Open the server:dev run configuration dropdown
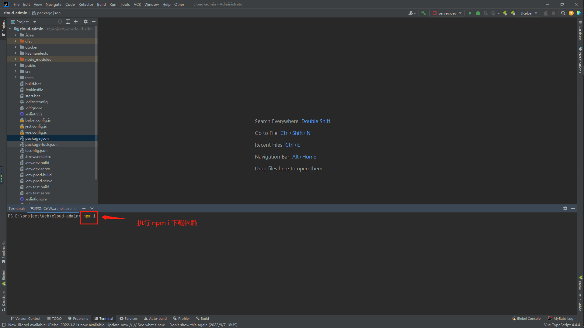This screenshot has width=584, height=328. click(x=447, y=13)
